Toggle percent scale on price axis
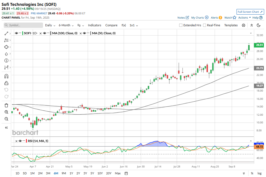The image size is (266, 177). click(252, 173)
